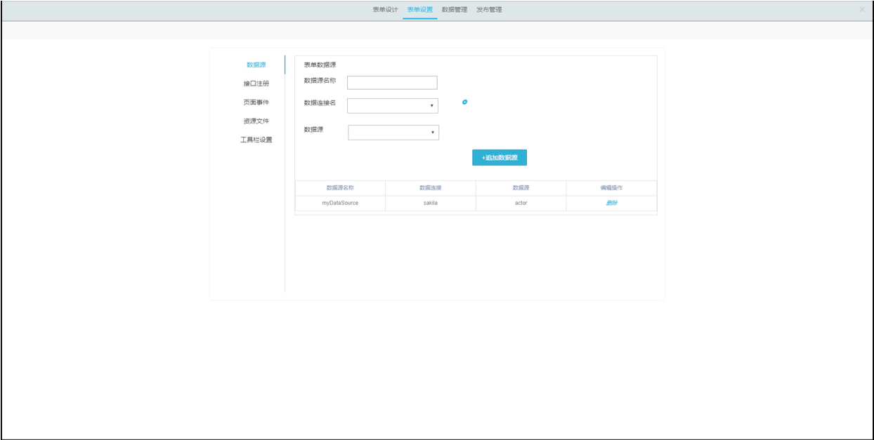The image size is (874, 440).
Task: Click the blue icon beside 数据连接名 dropdown
Action: (464, 102)
